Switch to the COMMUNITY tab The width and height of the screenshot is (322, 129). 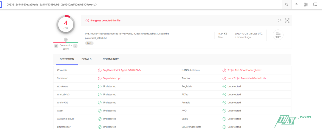111,59
